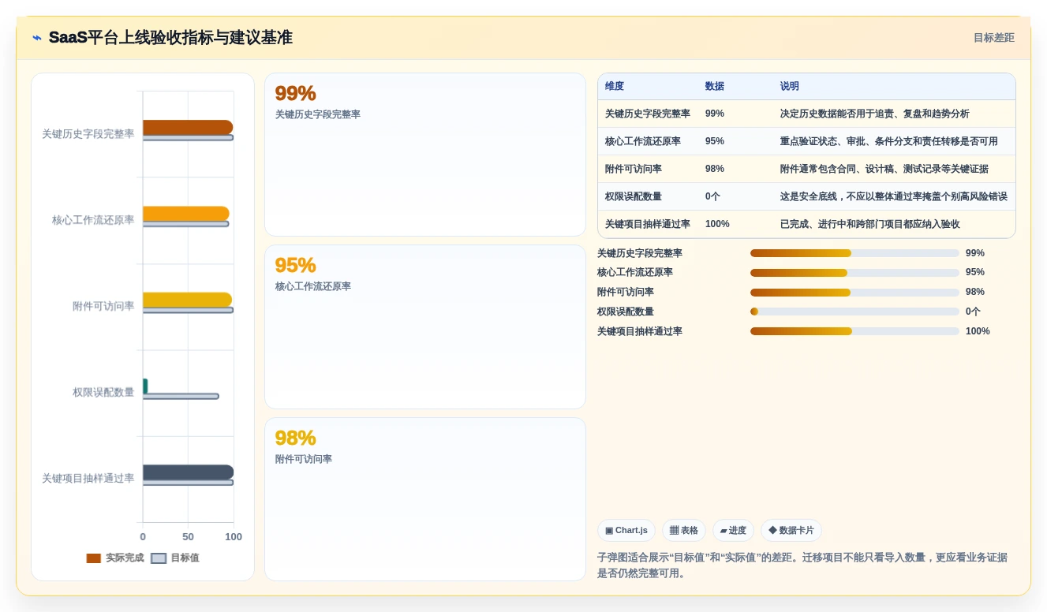Click the 核心工作流还原率 progress bar at 95%

pos(854,273)
